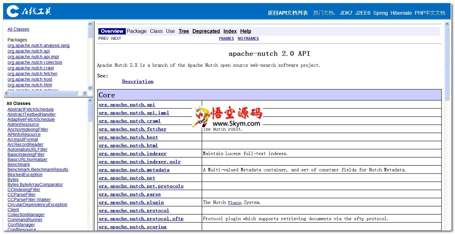455x234 pixels.
Task: Open org.apache.nutch.scoring package
Action: click(x=133, y=227)
